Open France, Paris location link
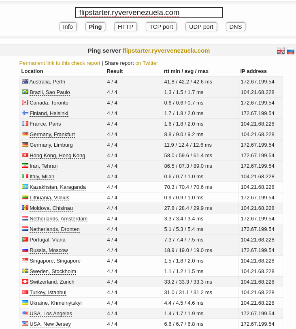Screen dimensions: 296x329 45,124
